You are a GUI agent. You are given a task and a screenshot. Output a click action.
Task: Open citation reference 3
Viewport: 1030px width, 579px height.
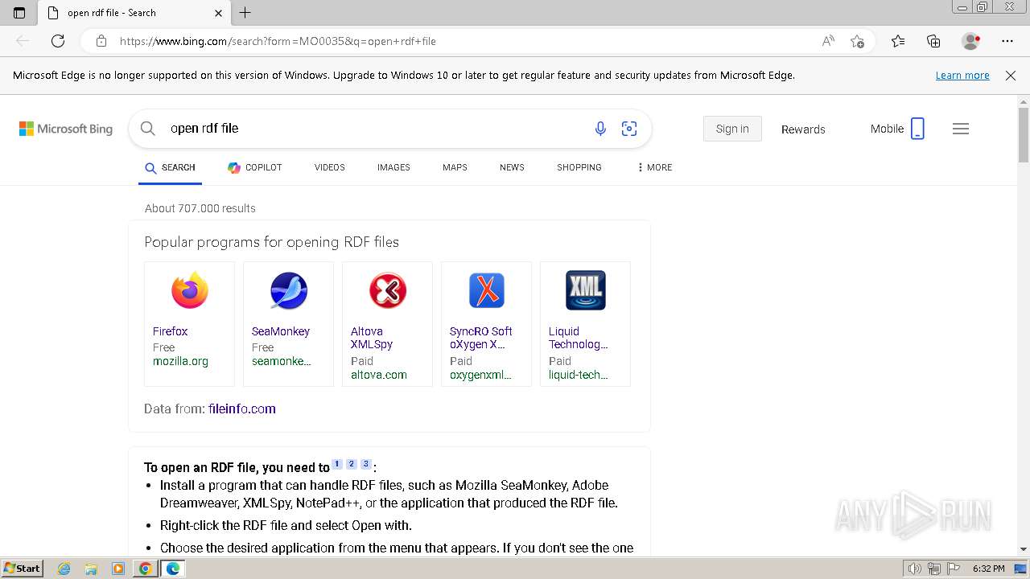(366, 464)
